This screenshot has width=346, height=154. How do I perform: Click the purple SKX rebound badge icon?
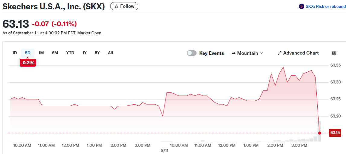(301, 6)
